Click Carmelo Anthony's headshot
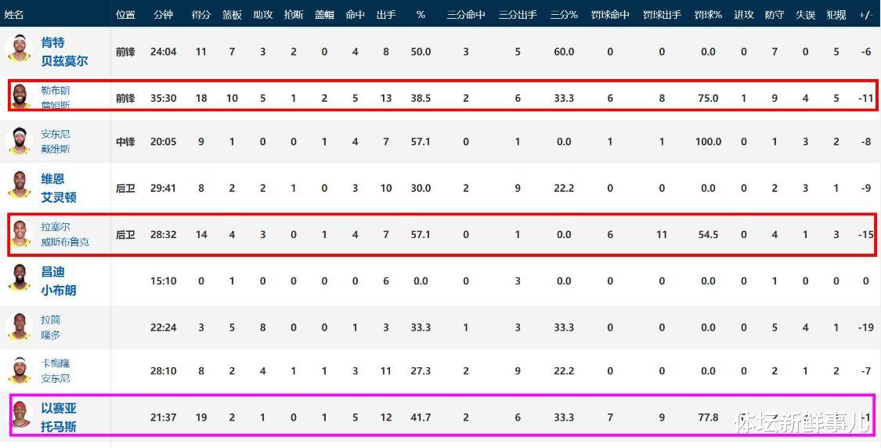881x448 pixels. coord(19,370)
